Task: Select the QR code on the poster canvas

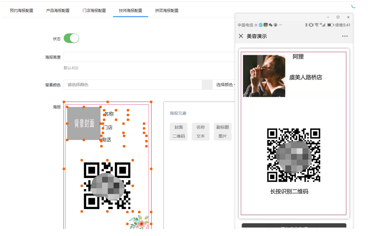Action: (107, 186)
